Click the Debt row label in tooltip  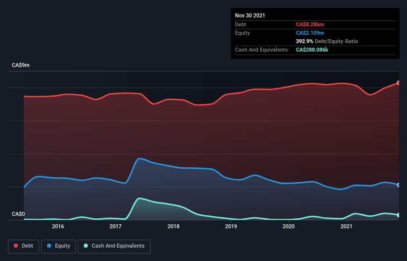click(x=240, y=24)
